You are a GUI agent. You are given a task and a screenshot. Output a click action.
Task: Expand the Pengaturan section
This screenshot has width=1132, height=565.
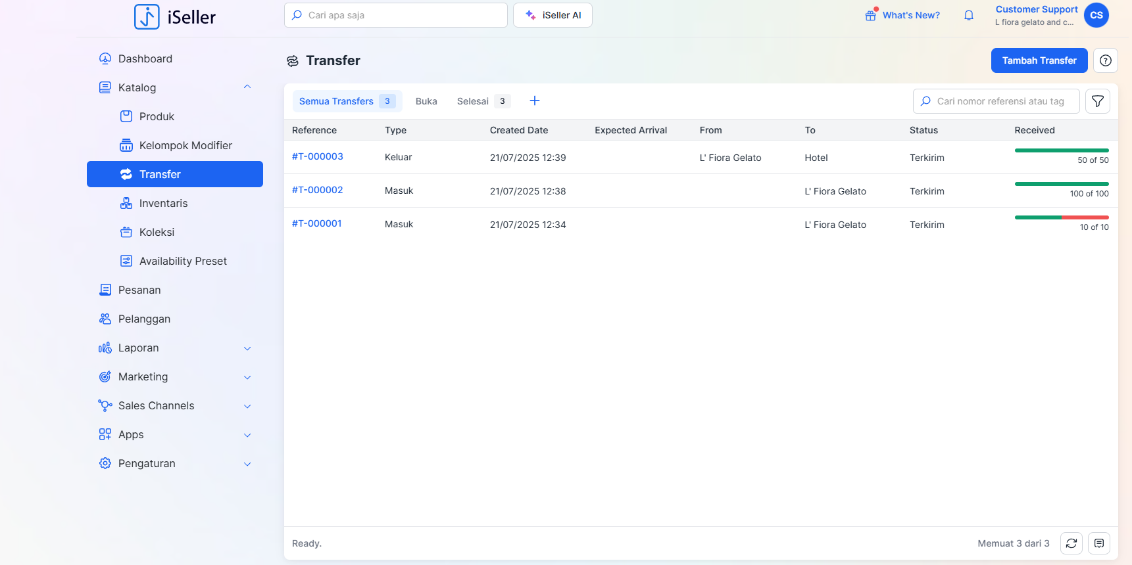click(x=247, y=464)
